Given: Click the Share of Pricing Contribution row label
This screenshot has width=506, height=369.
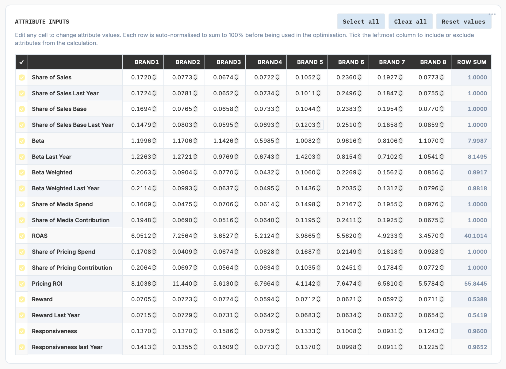Looking at the screenshot, I should 72,268.
